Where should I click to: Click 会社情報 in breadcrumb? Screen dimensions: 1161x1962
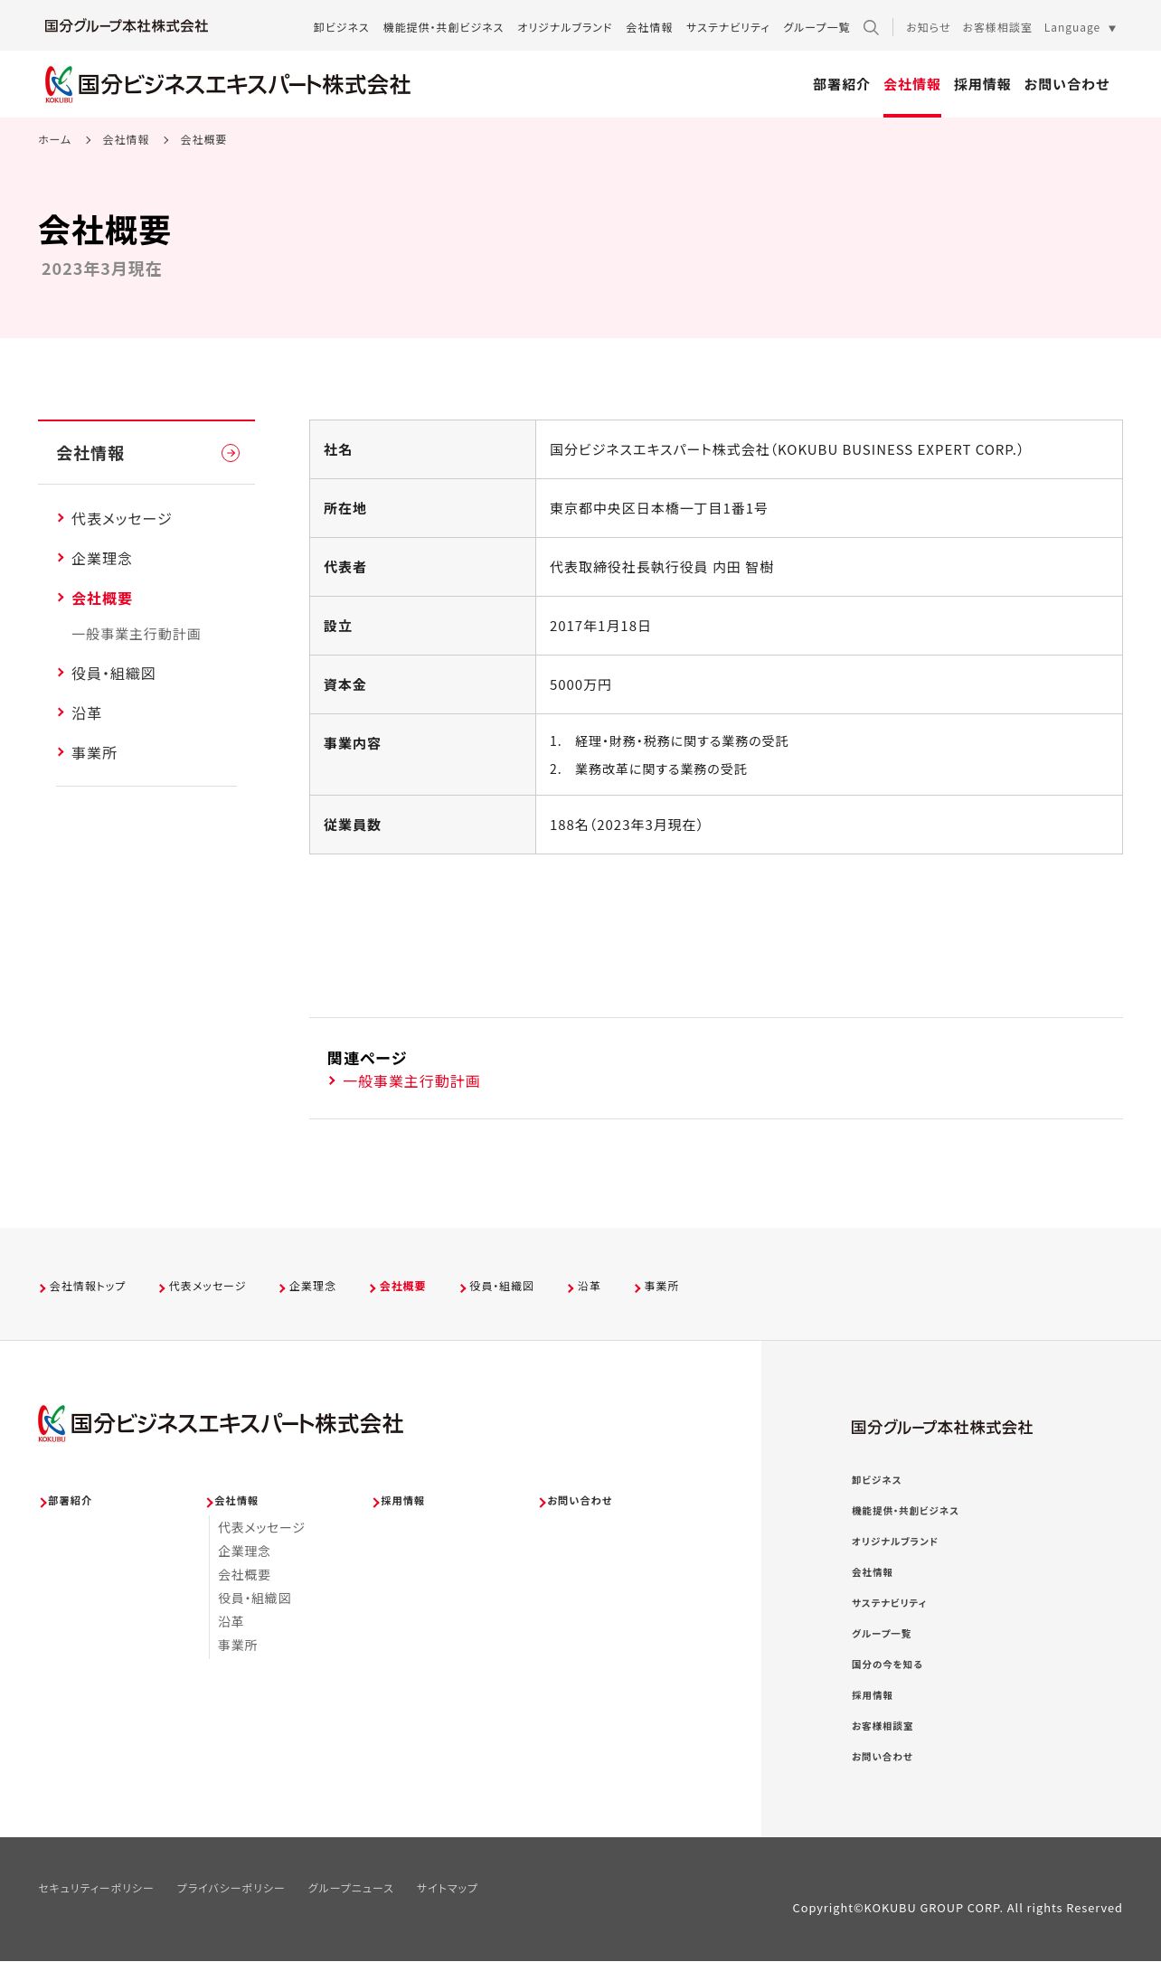[126, 139]
